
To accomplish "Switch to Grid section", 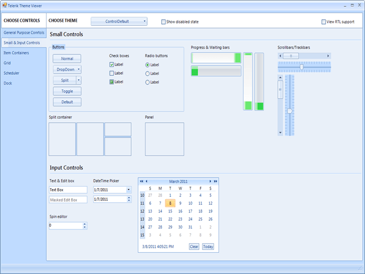I will [x=7, y=63].
